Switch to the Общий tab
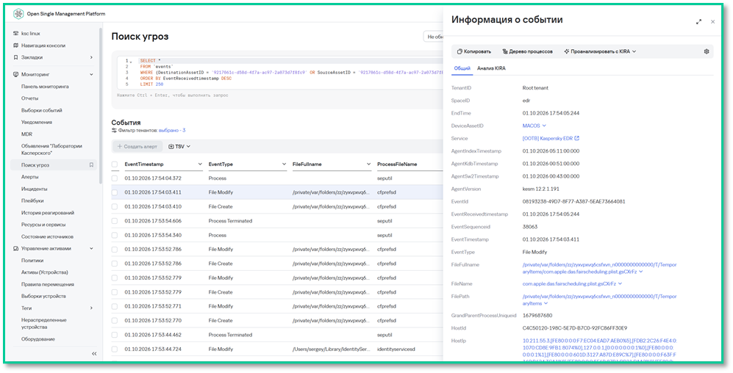The width and height of the screenshot is (733, 373). click(x=462, y=68)
